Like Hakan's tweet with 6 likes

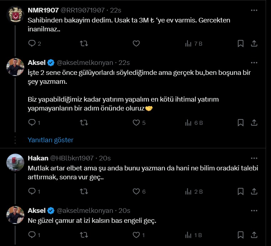point(136,191)
